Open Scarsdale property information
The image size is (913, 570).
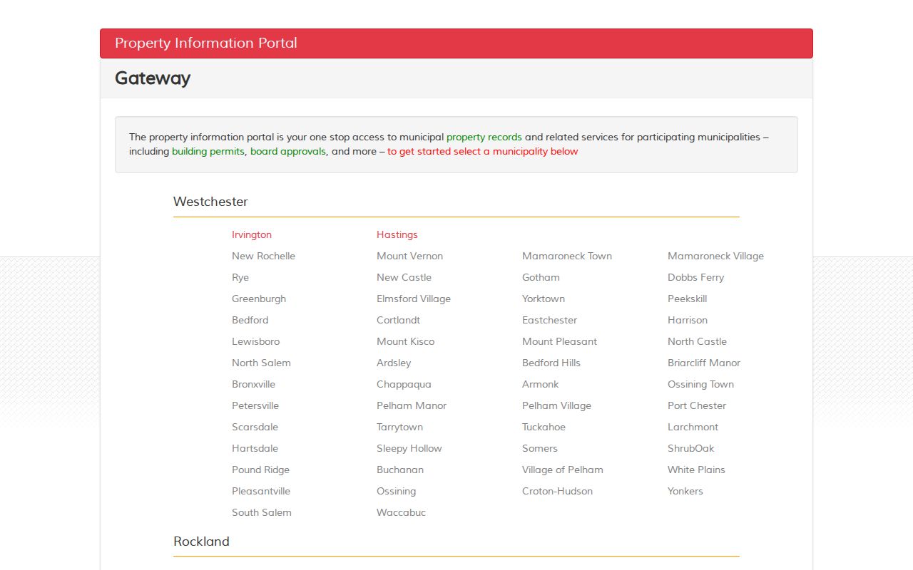255,427
